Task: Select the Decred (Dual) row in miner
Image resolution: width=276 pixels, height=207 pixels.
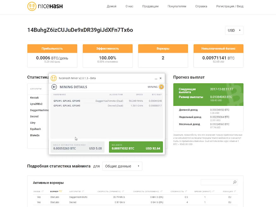Action: click(107, 106)
